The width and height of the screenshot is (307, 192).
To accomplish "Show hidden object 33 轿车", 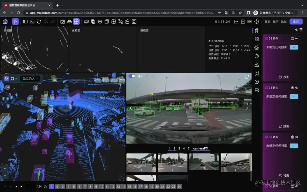I will click(297, 38).
